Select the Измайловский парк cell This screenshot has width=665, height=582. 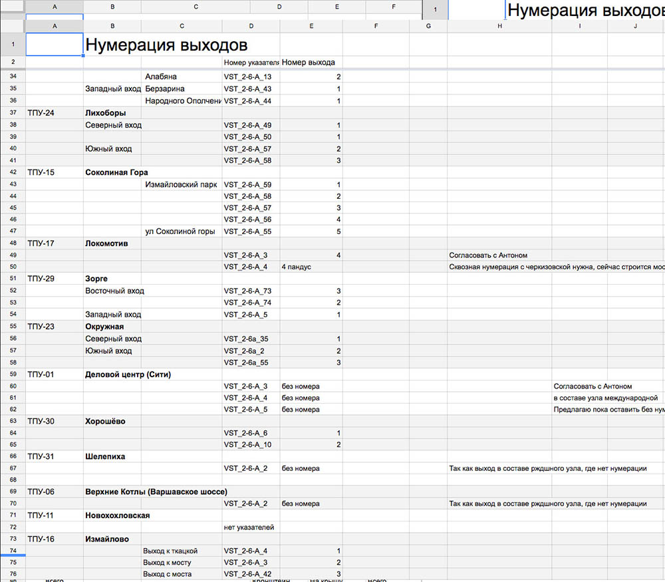coord(181,184)
